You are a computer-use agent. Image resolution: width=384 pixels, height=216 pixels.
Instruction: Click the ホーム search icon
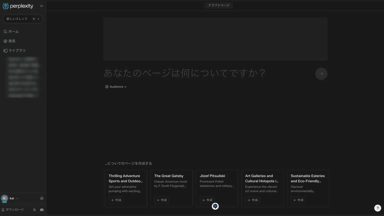(5, 31)
